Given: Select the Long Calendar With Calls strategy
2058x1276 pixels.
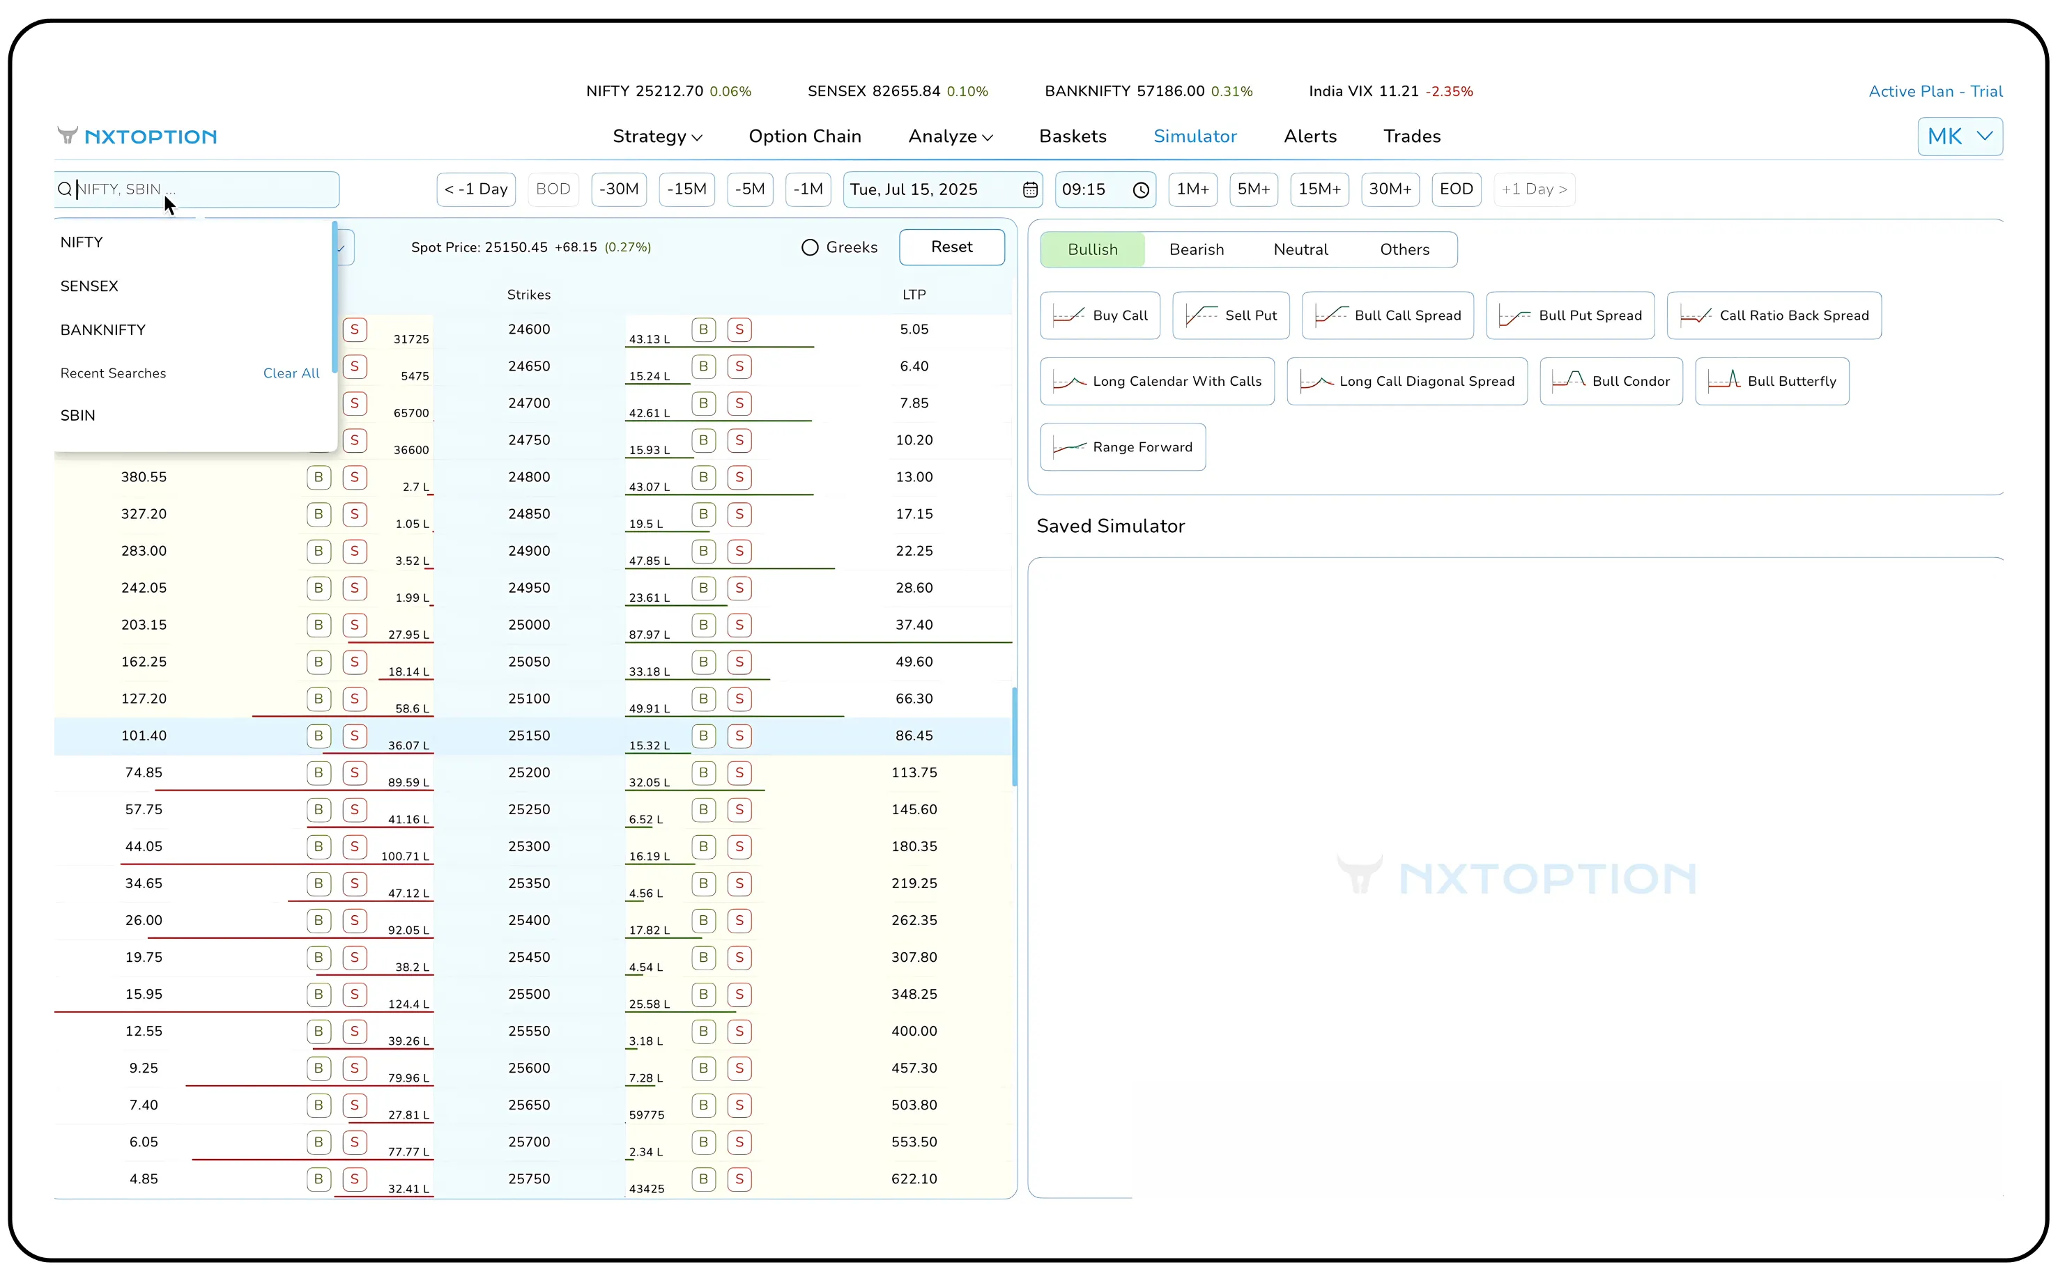Looking at the screenshot, I should [x=1157, y=380].
